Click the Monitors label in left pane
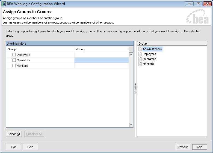Viewport: 213px width, 153px height. [x=22, y=66]
